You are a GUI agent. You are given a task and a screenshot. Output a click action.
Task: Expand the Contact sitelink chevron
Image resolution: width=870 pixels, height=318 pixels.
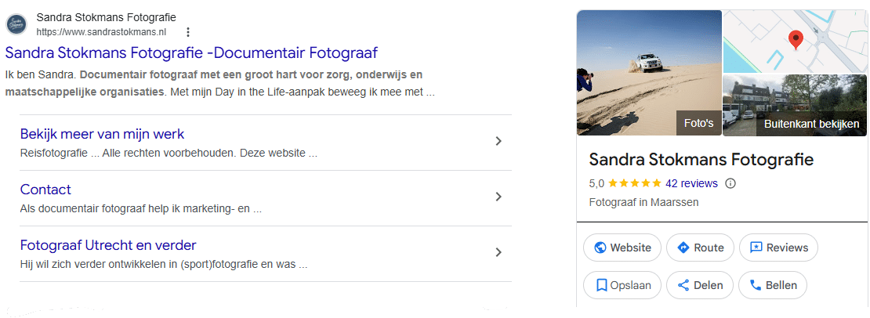[498, 197]
